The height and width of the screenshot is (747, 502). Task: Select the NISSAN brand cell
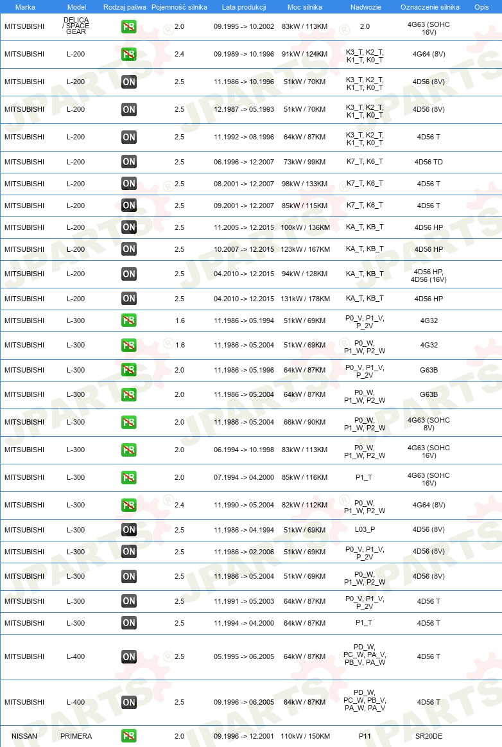(x=24, y=736)
